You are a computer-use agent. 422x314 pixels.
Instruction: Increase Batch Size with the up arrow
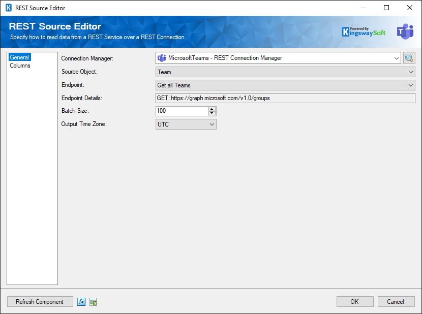[x=212, y=109]
